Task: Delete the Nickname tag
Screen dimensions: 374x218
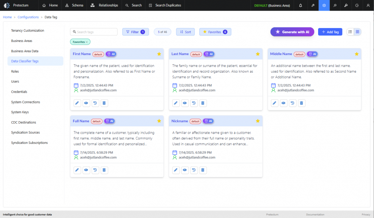Action: [203, 170]
